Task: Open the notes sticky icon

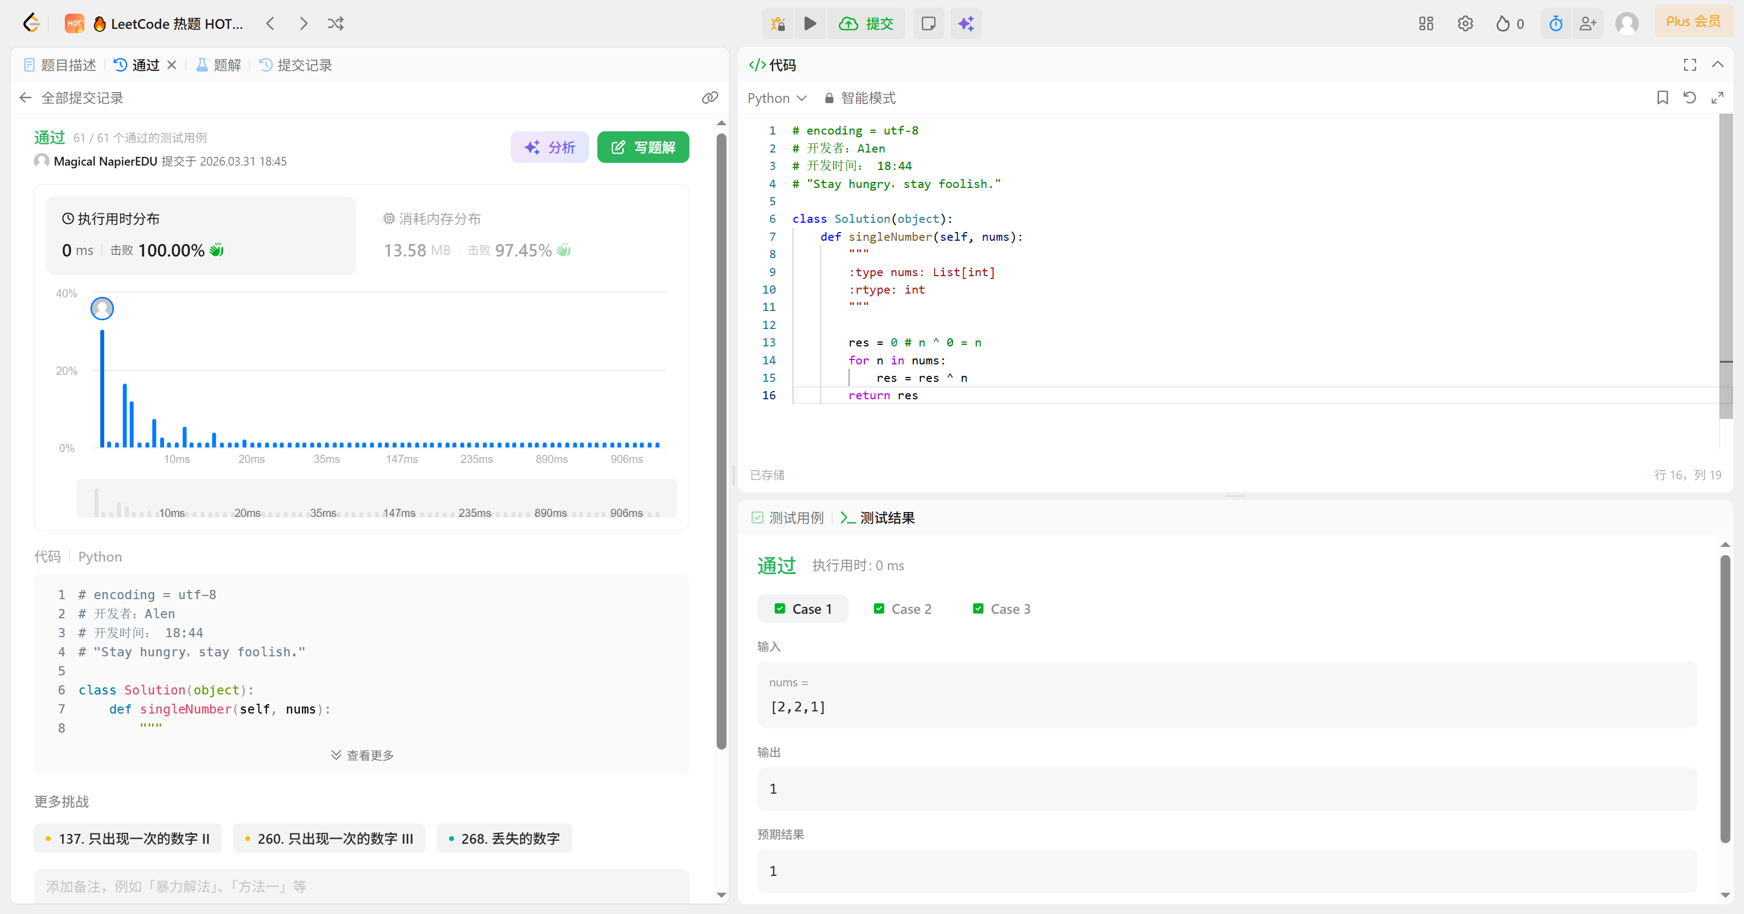Action: coord(928,23)
